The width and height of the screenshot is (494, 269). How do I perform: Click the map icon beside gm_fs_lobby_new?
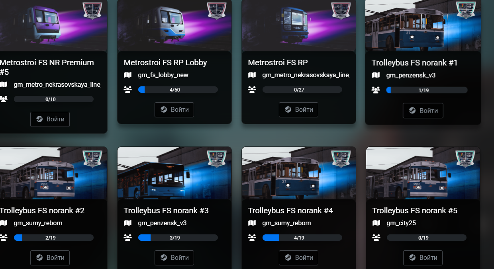(127, 75)
